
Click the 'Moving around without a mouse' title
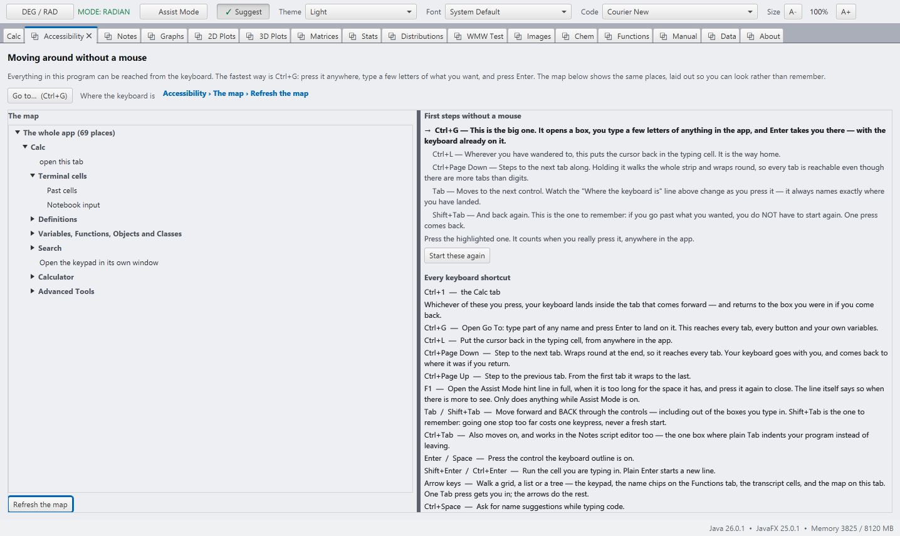click(77, 58)
